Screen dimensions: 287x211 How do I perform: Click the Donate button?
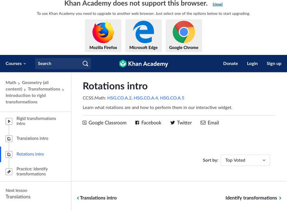(230, 64)
